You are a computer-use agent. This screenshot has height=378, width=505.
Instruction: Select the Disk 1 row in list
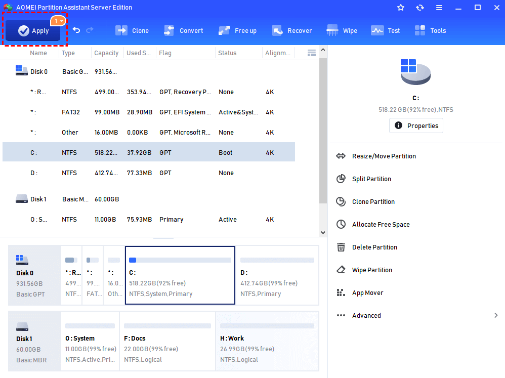click(149, 199)
